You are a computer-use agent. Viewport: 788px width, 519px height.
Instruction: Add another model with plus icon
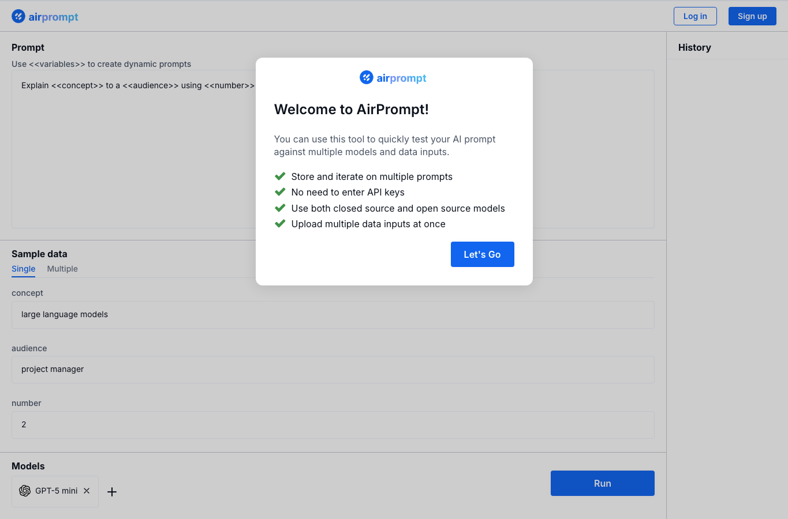(112, 492)
